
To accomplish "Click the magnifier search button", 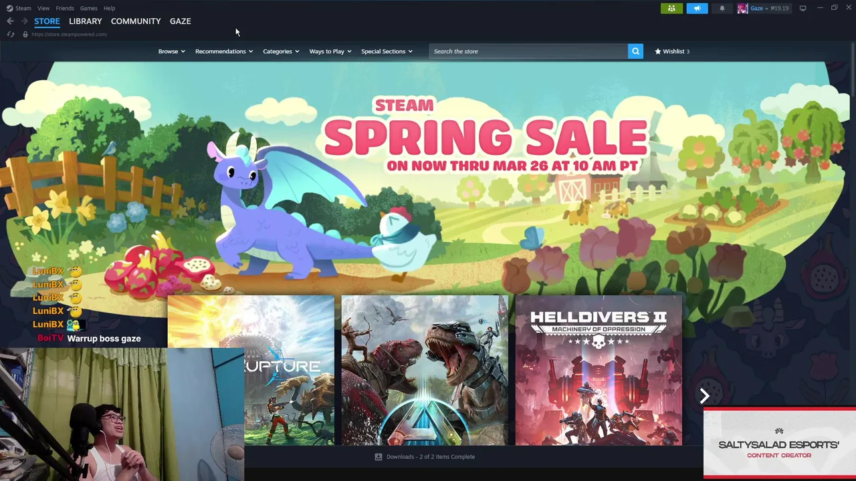I will click(635, 51).
